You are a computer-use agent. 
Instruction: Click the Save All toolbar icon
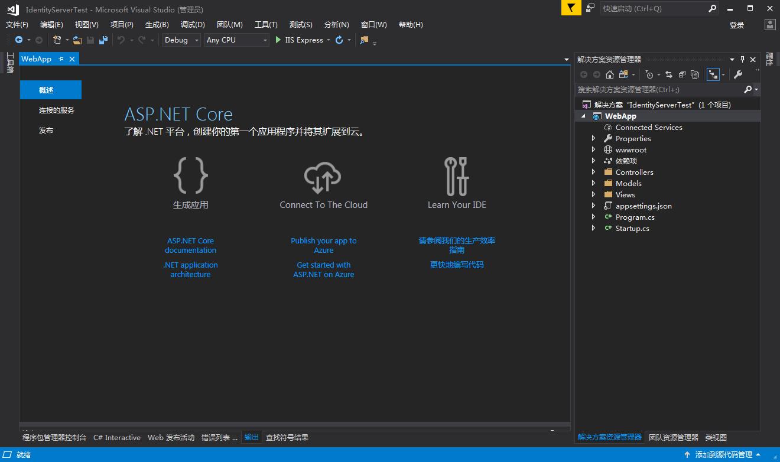tap(103, 40)
